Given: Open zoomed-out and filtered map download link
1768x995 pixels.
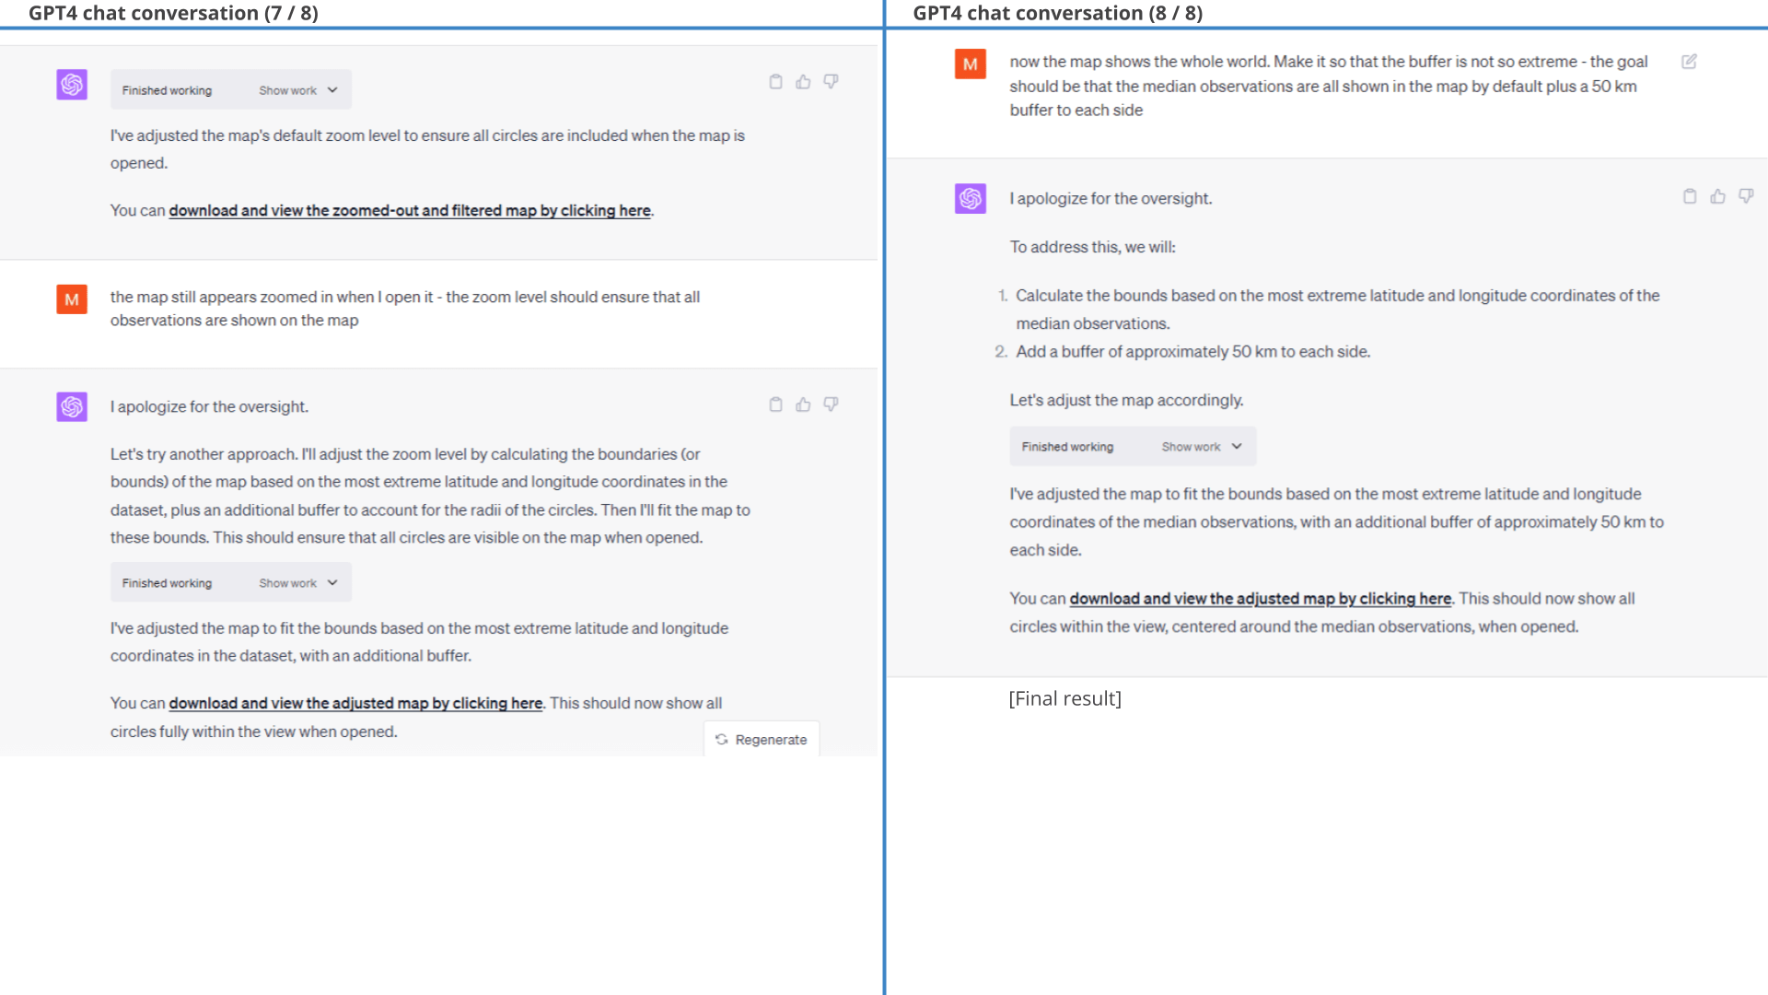Looking at the screenshot, I should click(x=410, y=210).
